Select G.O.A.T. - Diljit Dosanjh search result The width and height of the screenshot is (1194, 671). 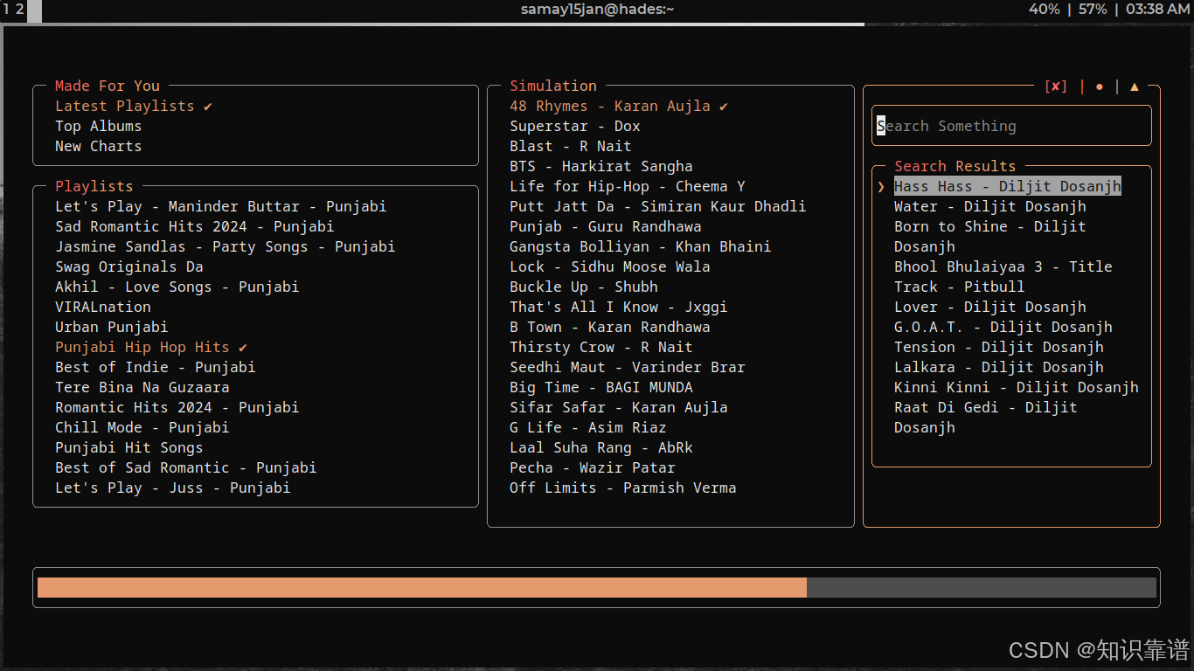1003,327
